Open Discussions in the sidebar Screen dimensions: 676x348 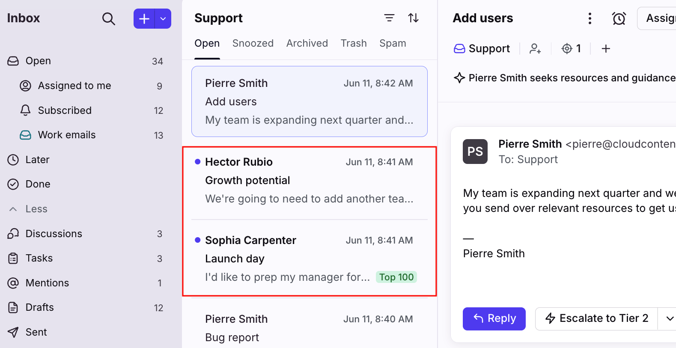pos(86,234)
